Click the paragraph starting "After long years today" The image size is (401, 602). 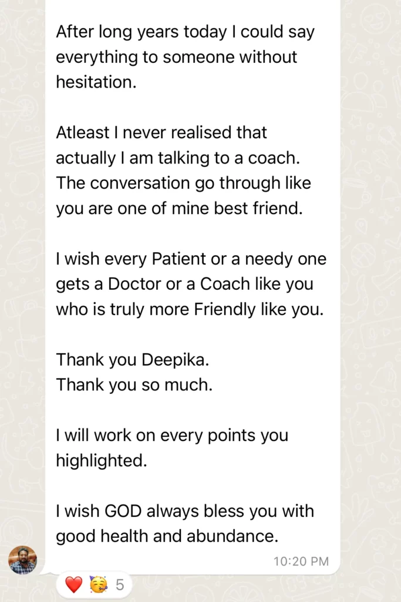[185, 32]
